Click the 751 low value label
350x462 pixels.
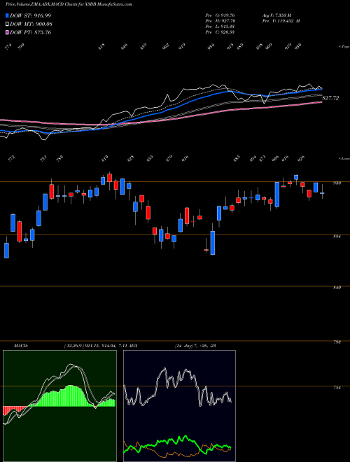pos(43,158)
